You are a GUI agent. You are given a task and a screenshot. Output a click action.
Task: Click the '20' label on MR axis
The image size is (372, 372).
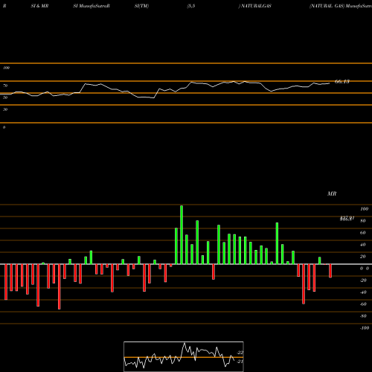[x=363, y=257]
